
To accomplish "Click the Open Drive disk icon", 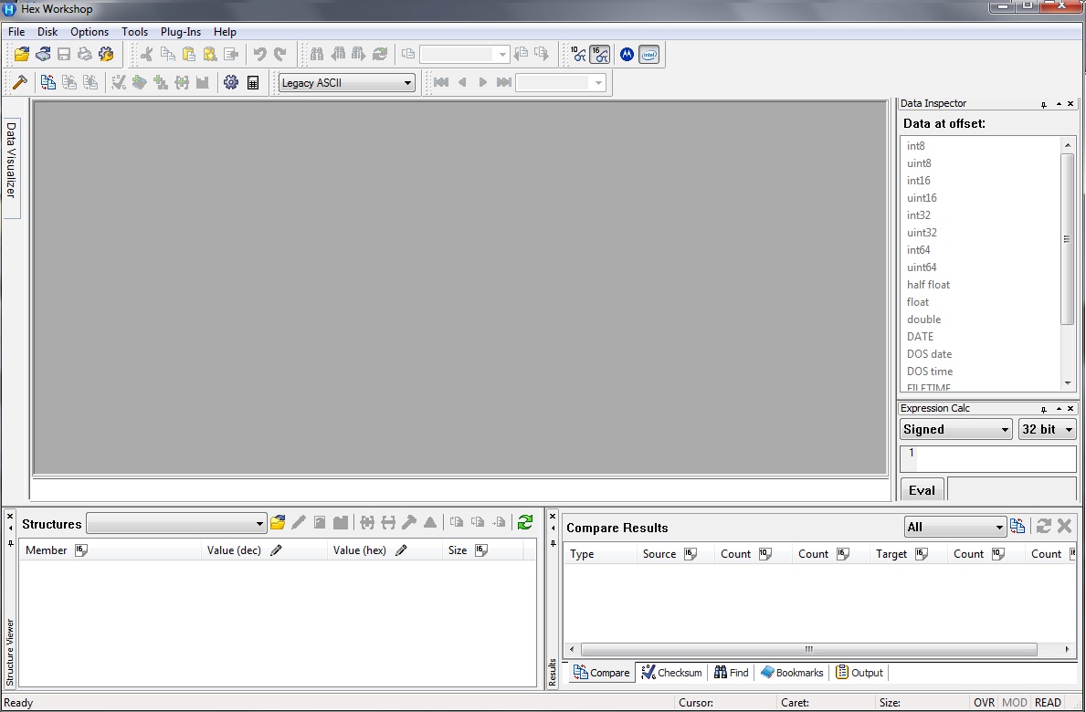I will coord(43,55).
